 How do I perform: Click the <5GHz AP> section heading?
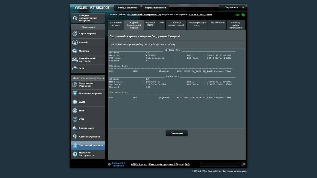[172, 77]
